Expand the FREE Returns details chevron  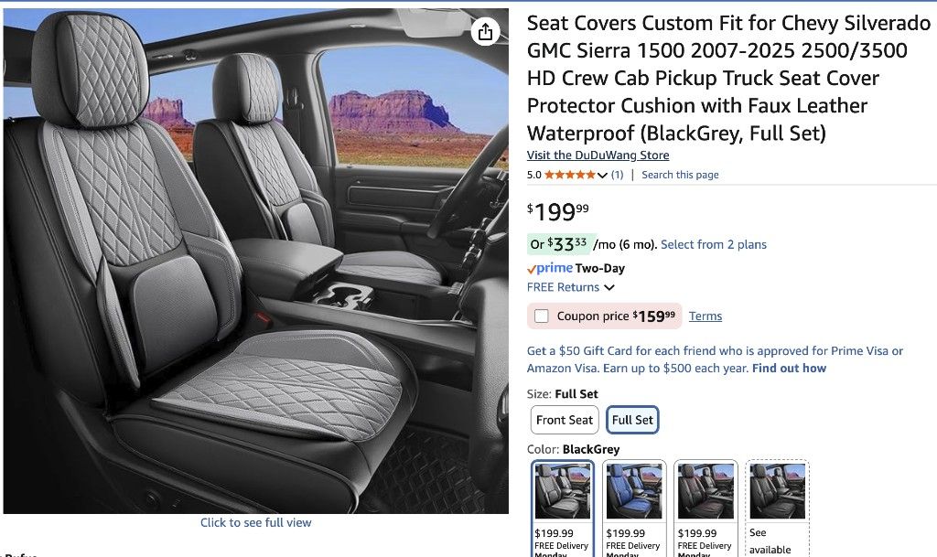pyautogui.click(x=609, y=286)
